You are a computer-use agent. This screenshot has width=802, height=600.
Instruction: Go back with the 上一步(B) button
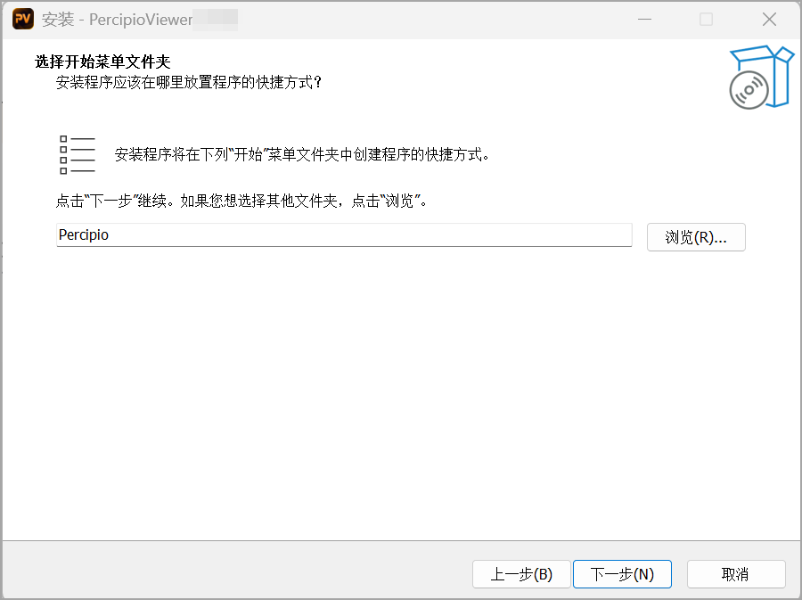[521, 574]
